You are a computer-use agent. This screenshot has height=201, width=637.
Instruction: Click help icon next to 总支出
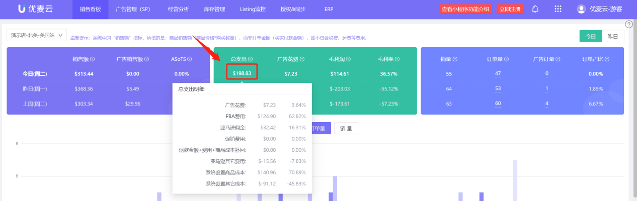point(250,59)
